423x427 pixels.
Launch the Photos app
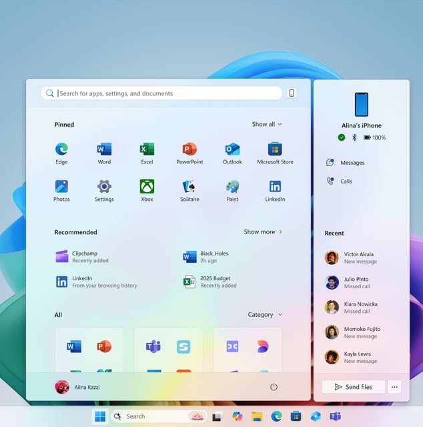[x=61, y=190]
